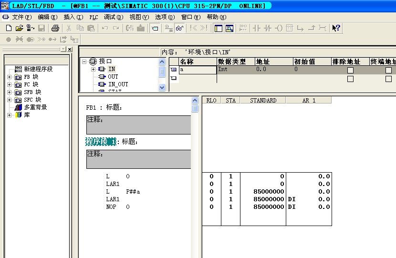Click the 数据类型 column header

pyautogui.click(x=236, y=62)
